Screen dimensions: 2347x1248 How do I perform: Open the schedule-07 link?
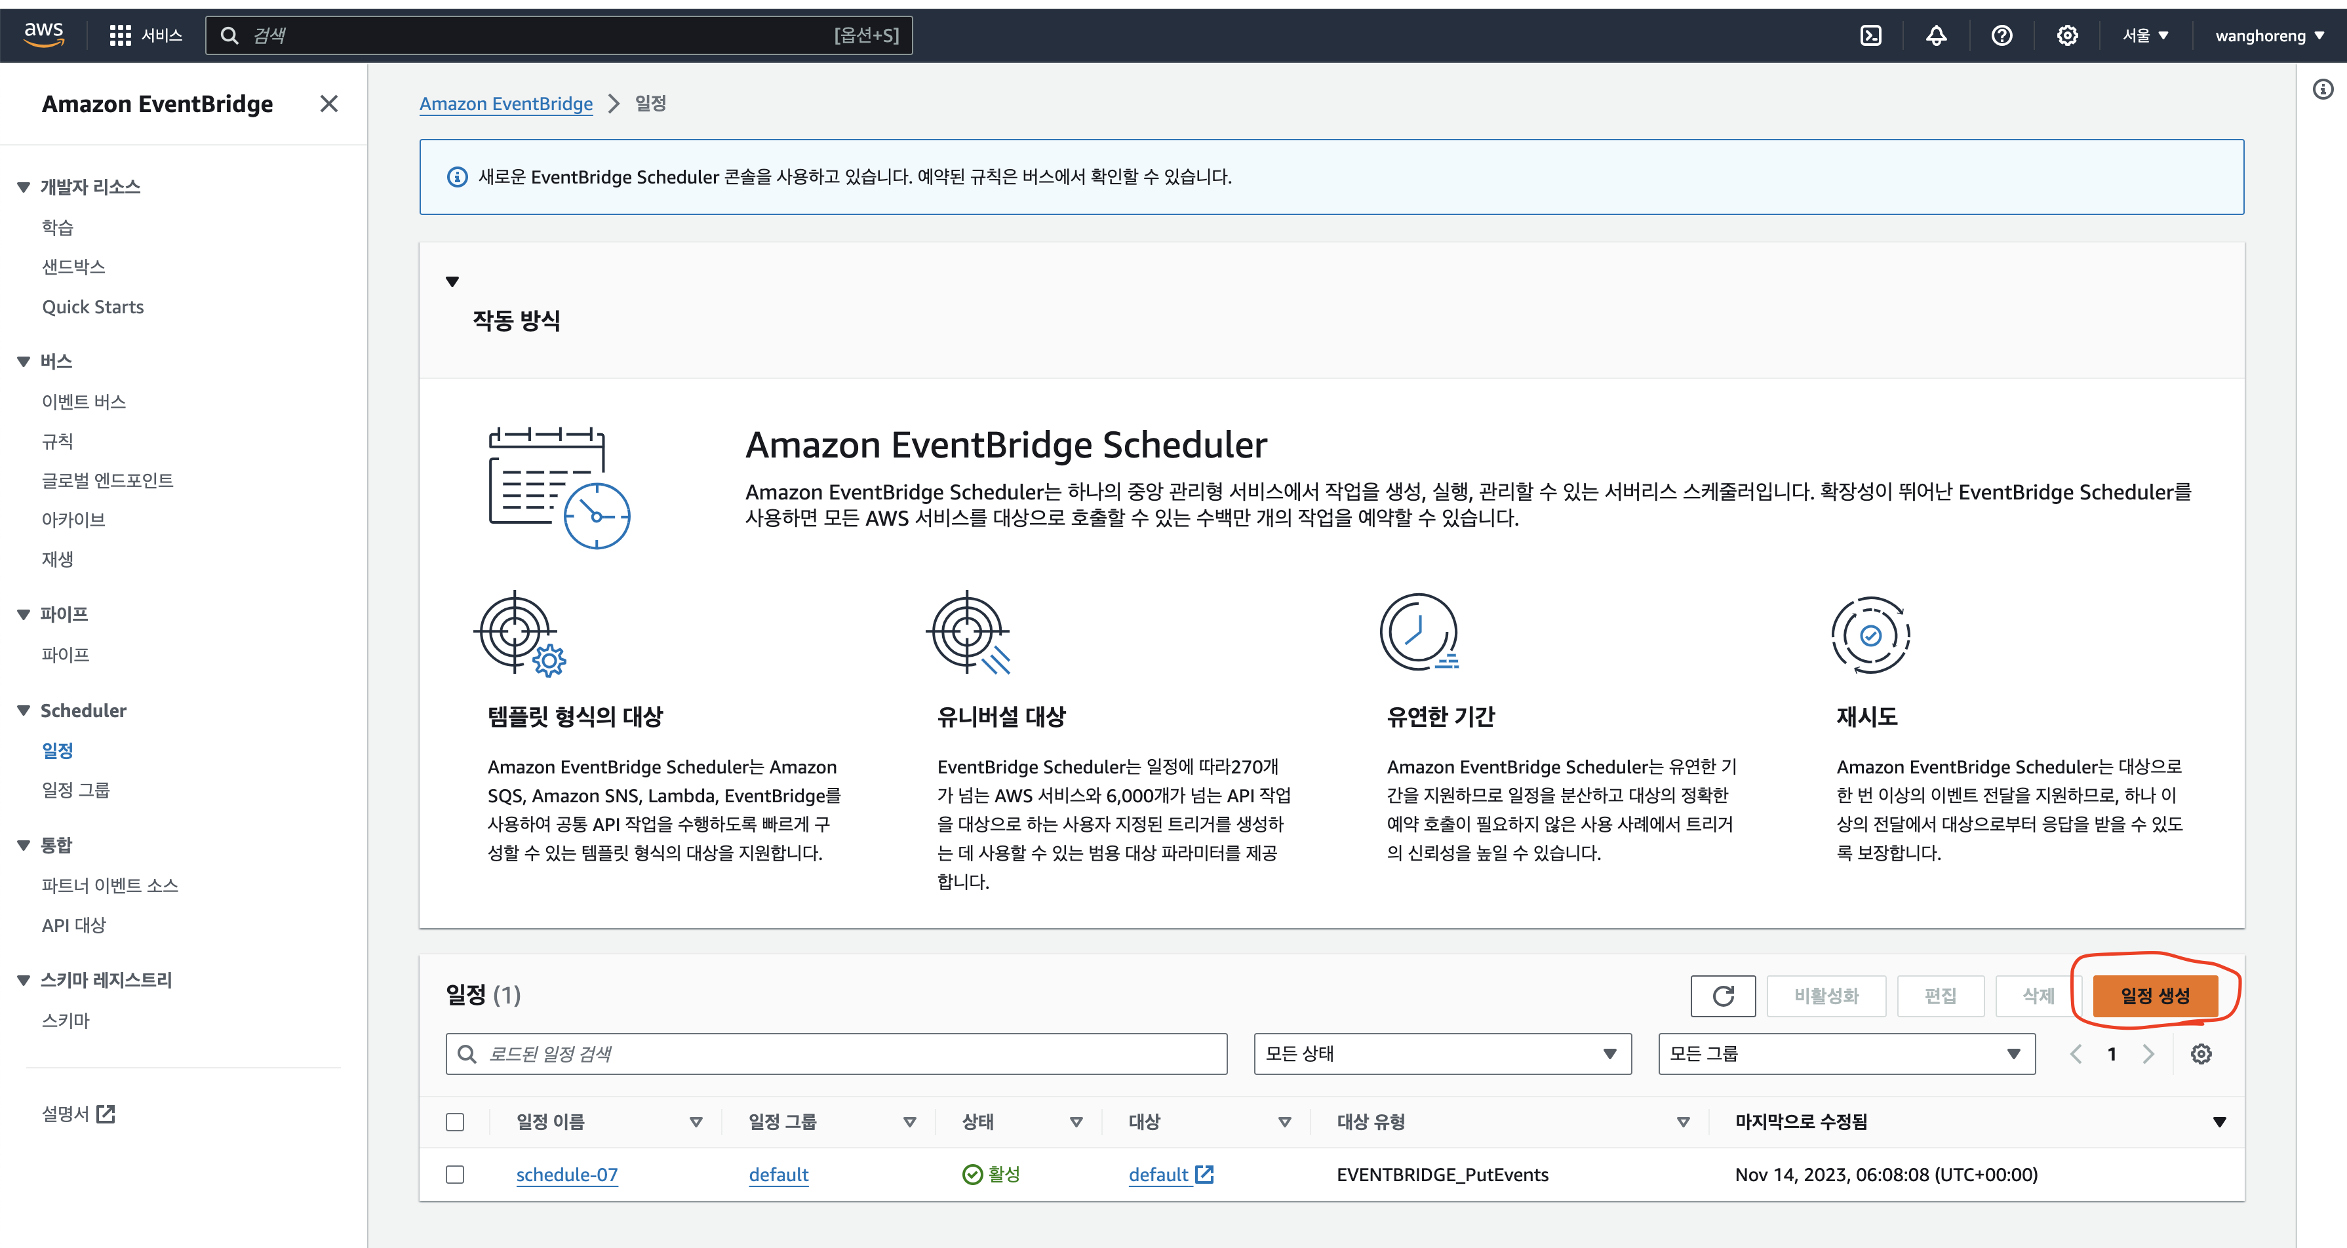(566, 1174)
